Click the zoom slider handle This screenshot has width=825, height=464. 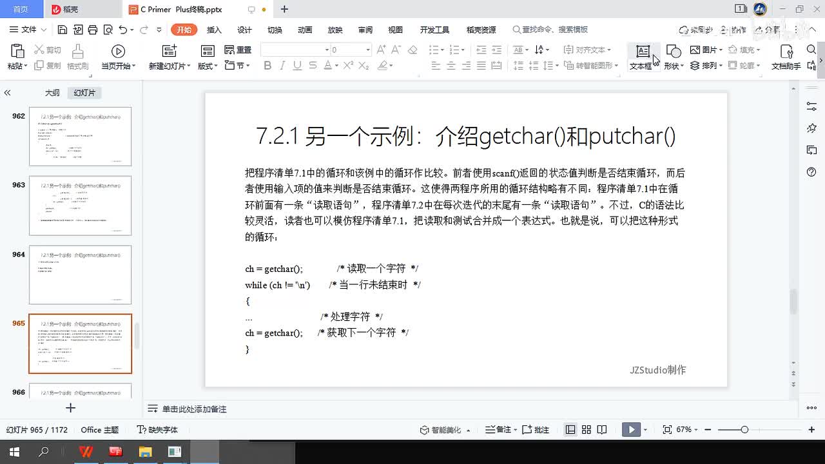coord(744,429)
